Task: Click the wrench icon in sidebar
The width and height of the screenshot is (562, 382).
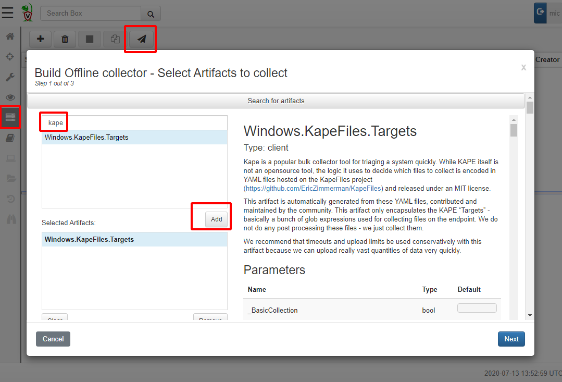Action: tap(10, 77)
